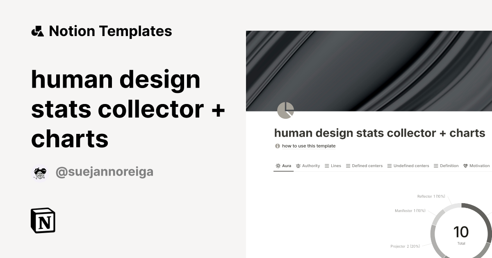Image resolution: width=492 pixels, height=258 pixels.
Task: Click the scales icon next to Authority
Action: (x=298, y=165)
